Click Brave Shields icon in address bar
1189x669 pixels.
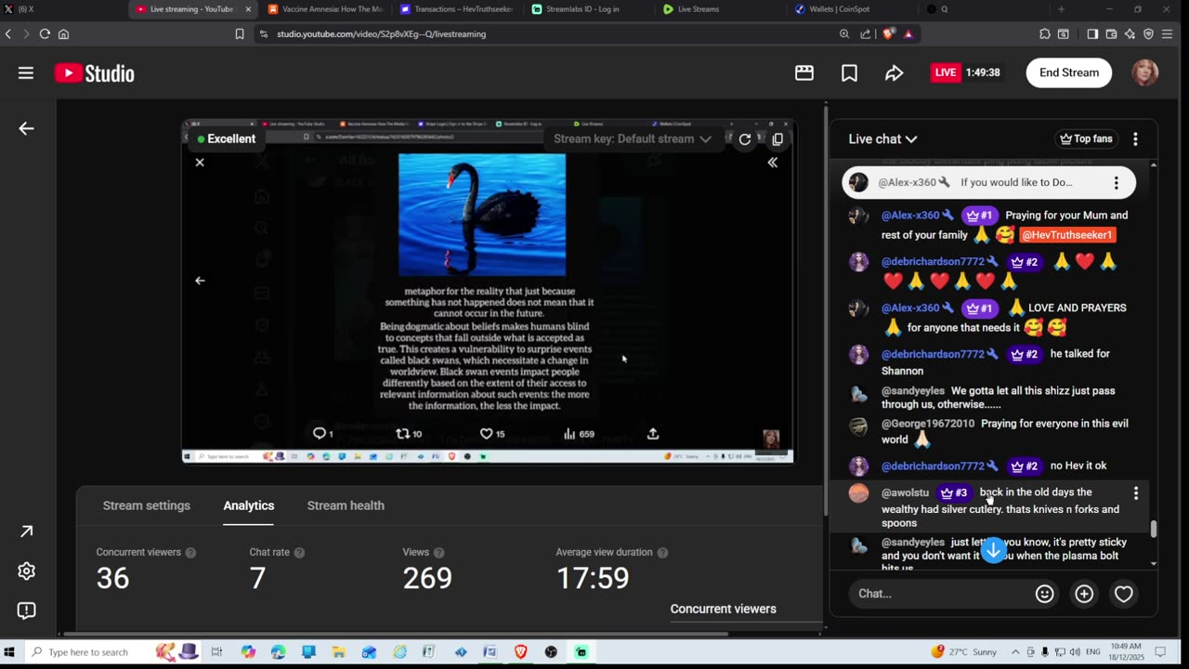coord(888,34)
